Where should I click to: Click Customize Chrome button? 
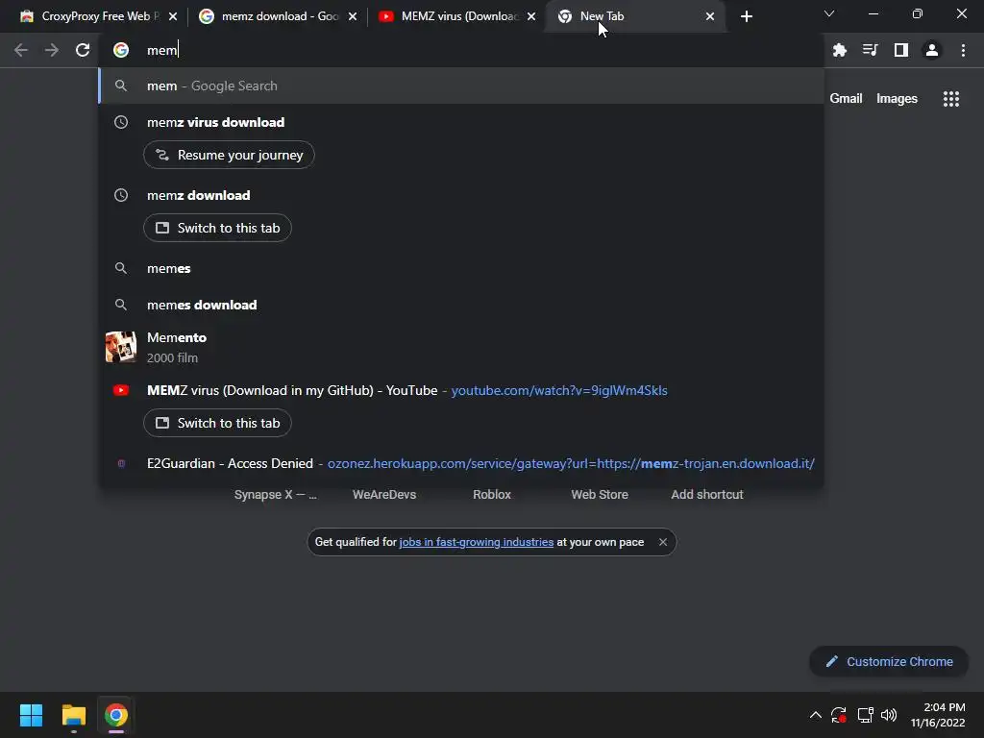click(x=889, y=661)
